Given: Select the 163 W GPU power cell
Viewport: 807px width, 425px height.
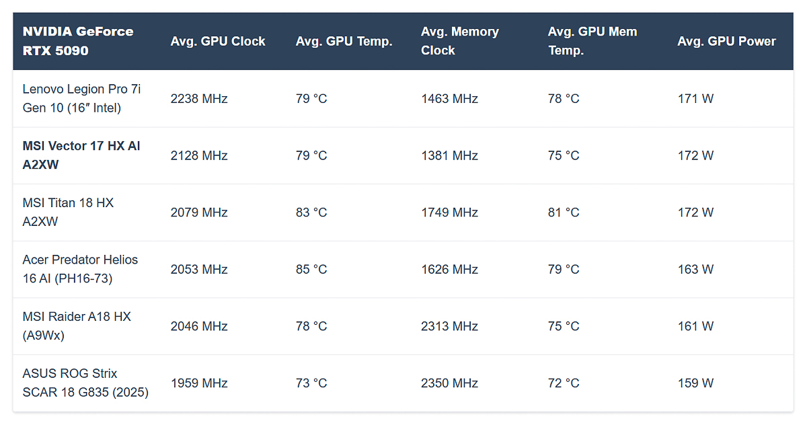Looking at the screenshot, I should pos(695,270).
